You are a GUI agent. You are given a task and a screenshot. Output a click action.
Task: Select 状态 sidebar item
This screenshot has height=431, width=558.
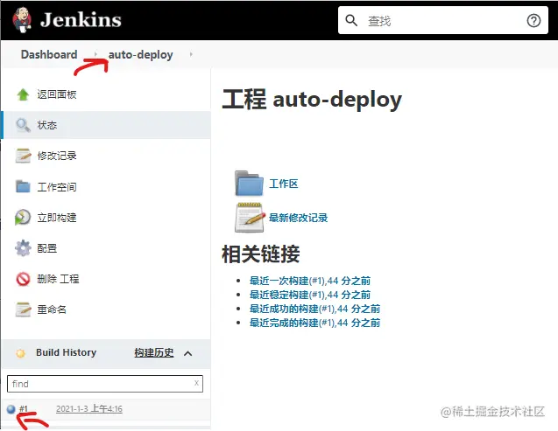pyautogui.click(x=47, y=125)
